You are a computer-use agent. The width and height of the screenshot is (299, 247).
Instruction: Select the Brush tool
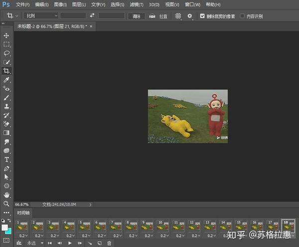pos(6,98)
